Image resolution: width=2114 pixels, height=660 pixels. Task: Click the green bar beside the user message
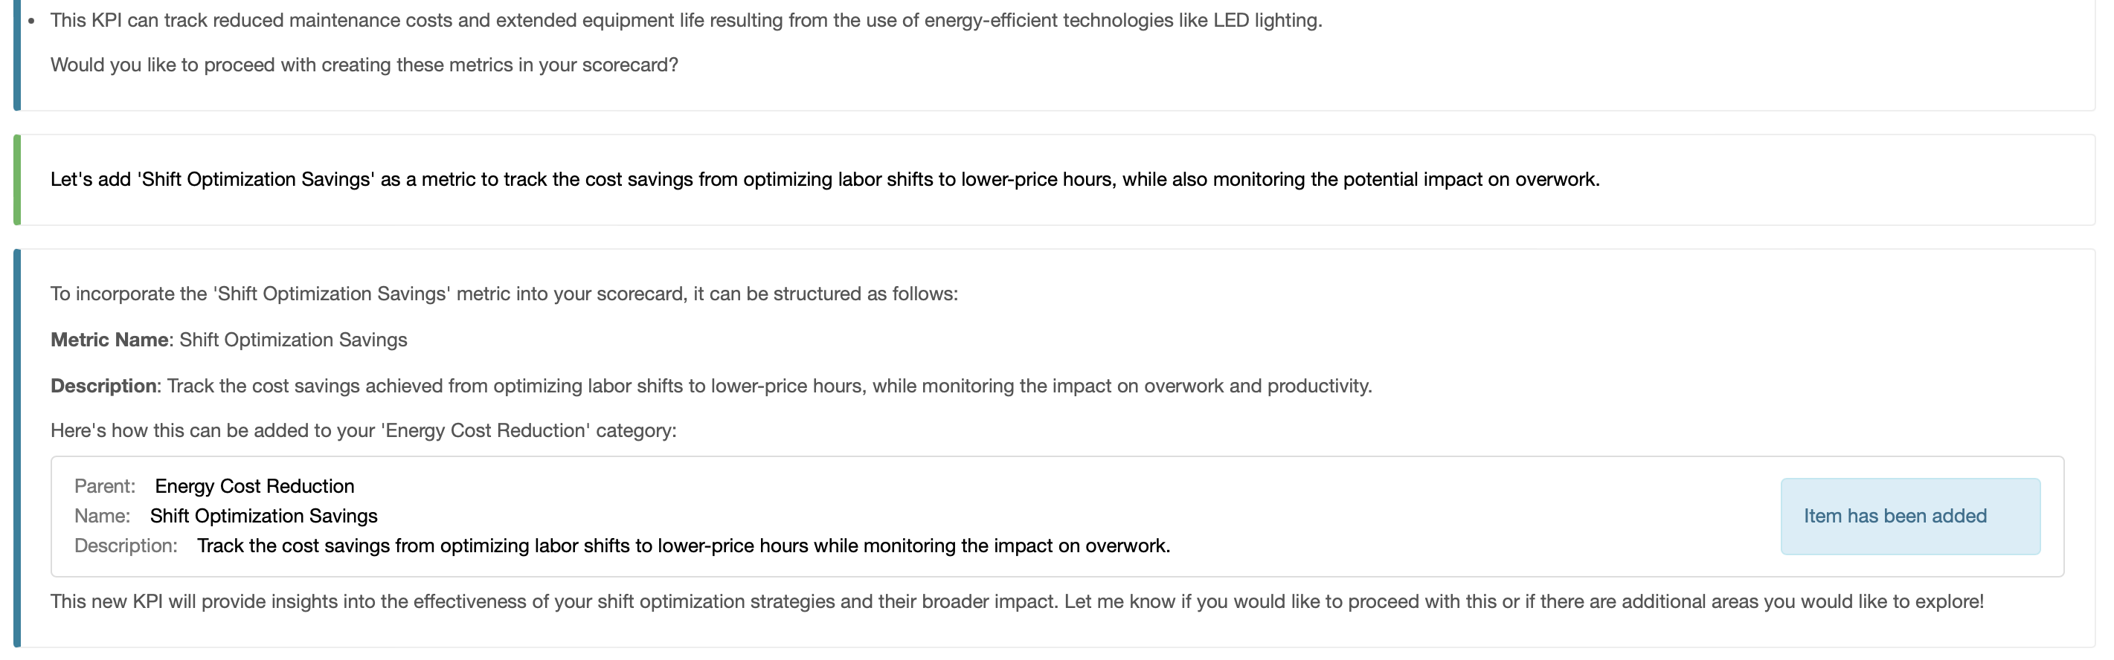[16, 180]
